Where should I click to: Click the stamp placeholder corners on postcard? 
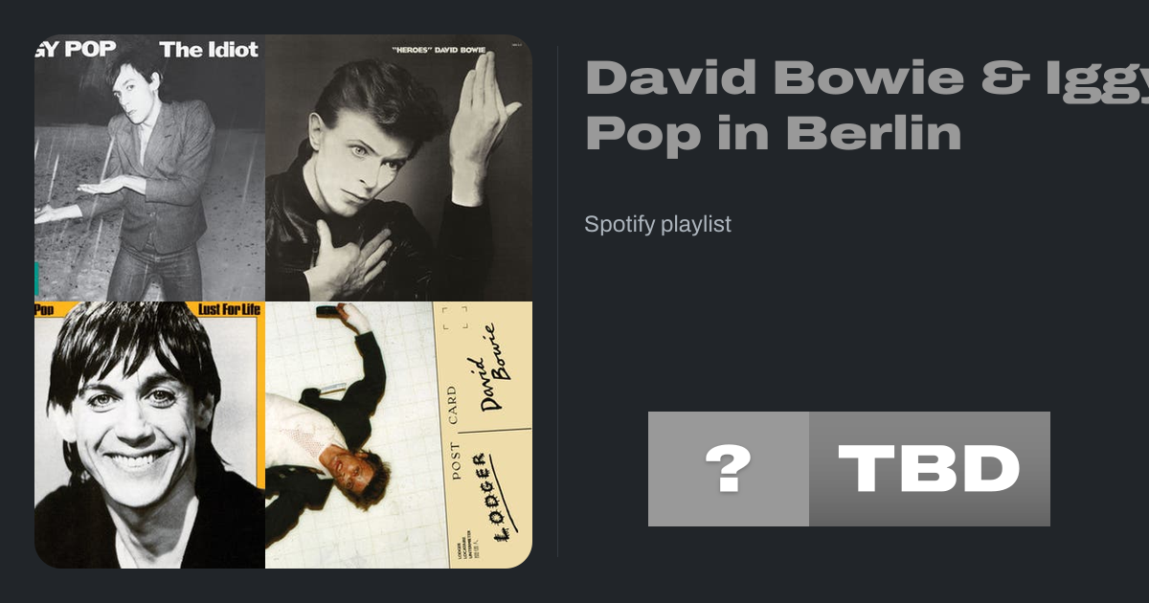(x=456, y=318)
